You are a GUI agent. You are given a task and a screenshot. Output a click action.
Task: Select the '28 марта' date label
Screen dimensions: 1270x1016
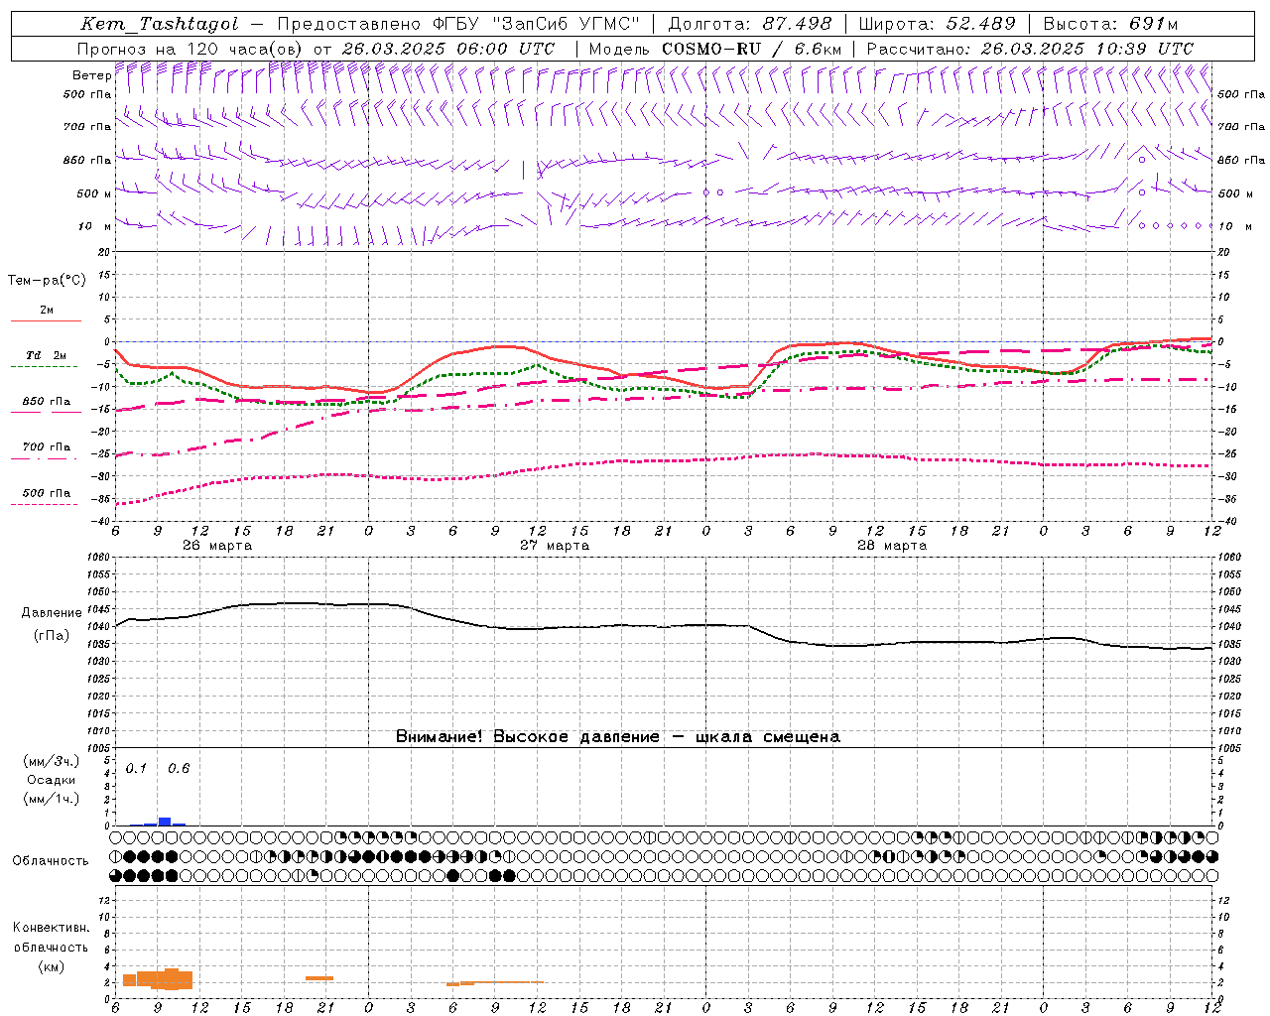pos(892,546)
